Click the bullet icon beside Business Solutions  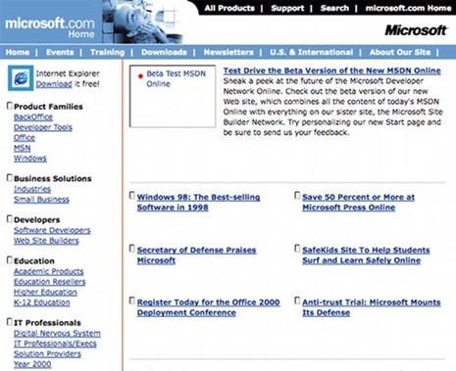(10, 178)
